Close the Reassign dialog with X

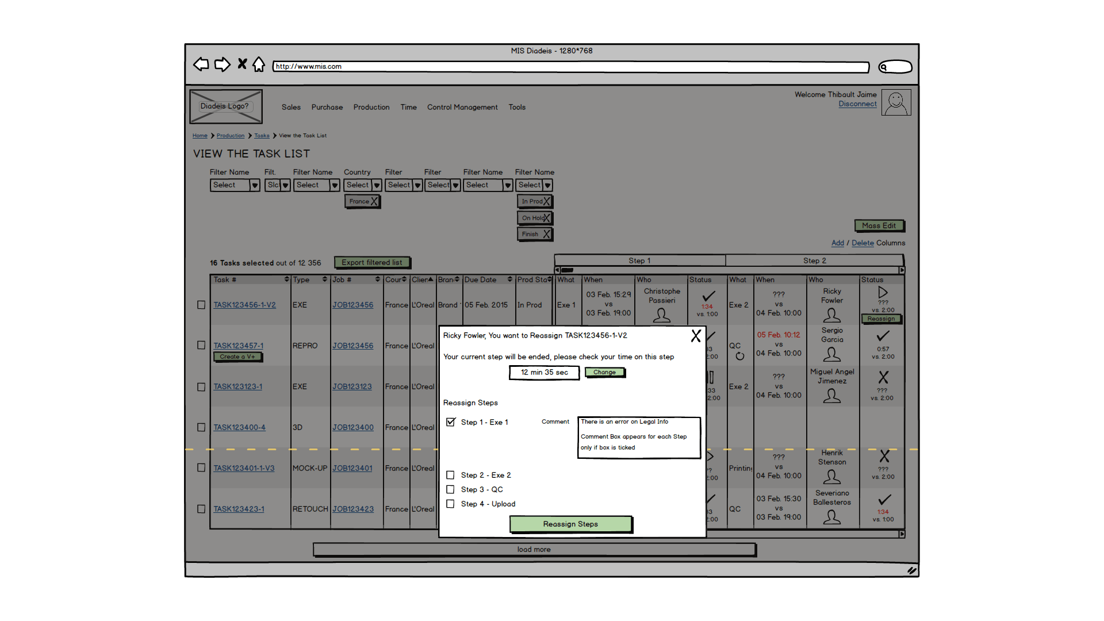696,336
